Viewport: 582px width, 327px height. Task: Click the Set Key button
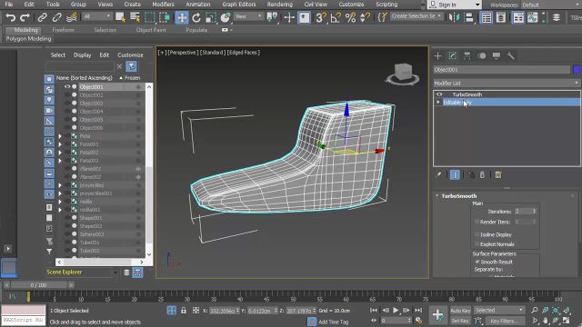pos(460,321)
